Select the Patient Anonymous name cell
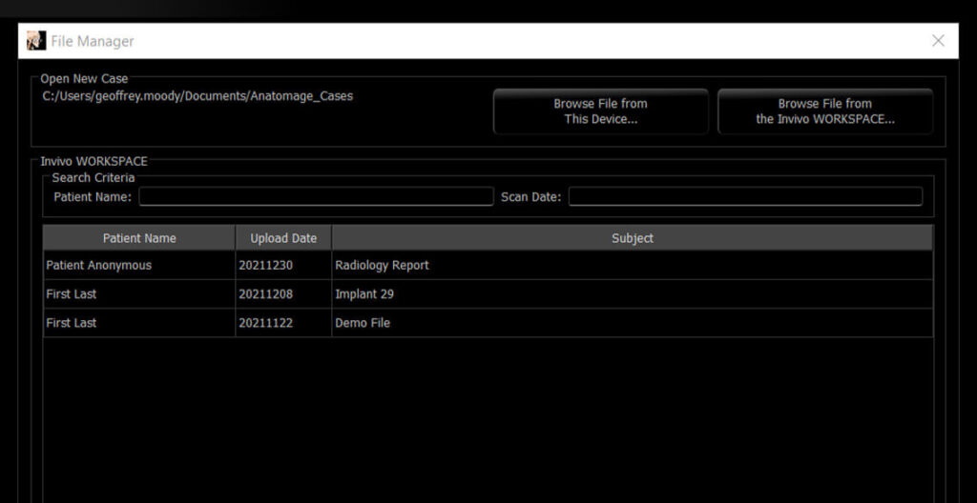977x503 pixels. click(x=98, y=266)
